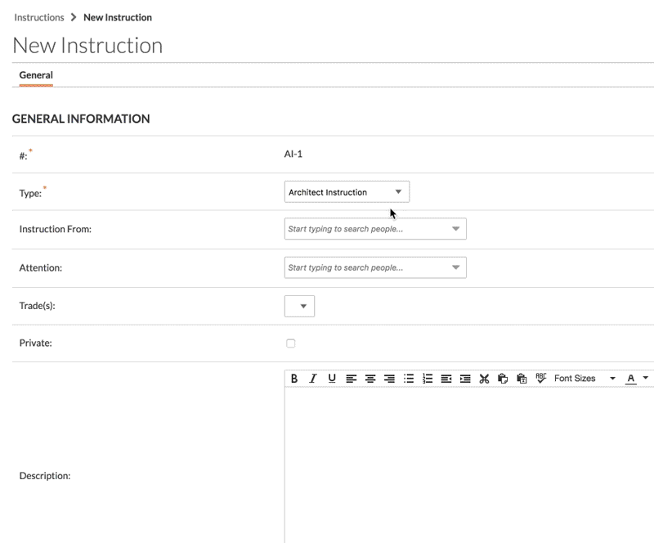Expand the Trade(s) dropdown
Viewport: 654px width, 543px height.
[x=299, y=306]
